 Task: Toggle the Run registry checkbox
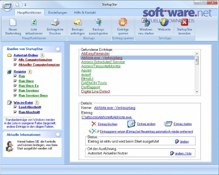(x=15, y=76)
